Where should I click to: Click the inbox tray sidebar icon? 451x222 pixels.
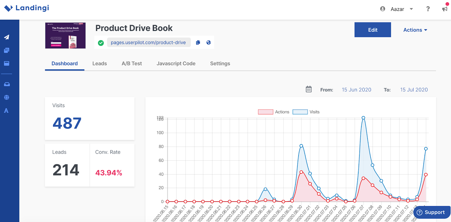[7, 84]
